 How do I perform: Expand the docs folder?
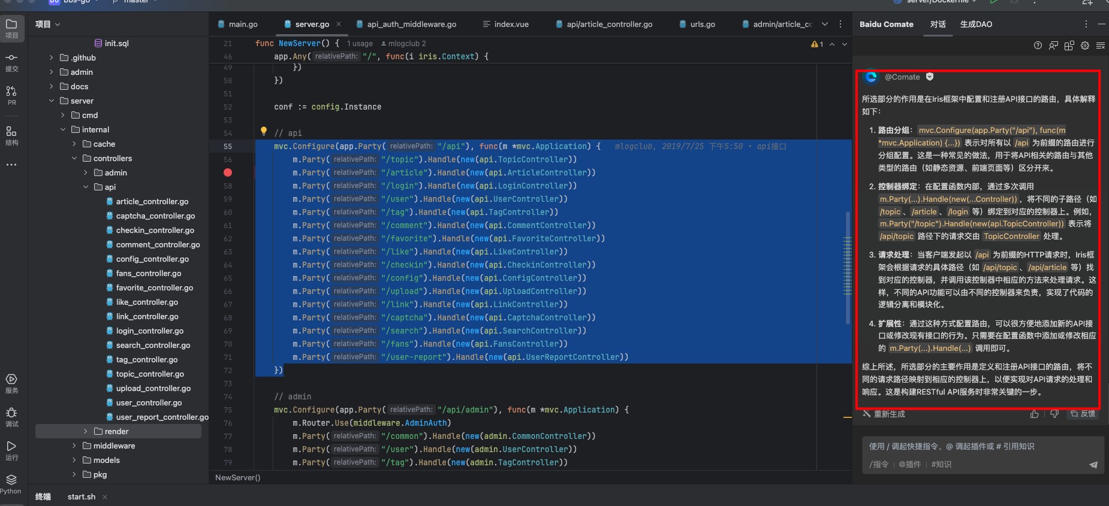tap(51, 86)
